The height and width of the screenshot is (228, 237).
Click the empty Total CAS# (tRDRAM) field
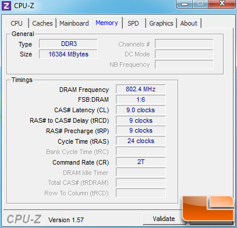pyautogui.click(x=140, y=183)
